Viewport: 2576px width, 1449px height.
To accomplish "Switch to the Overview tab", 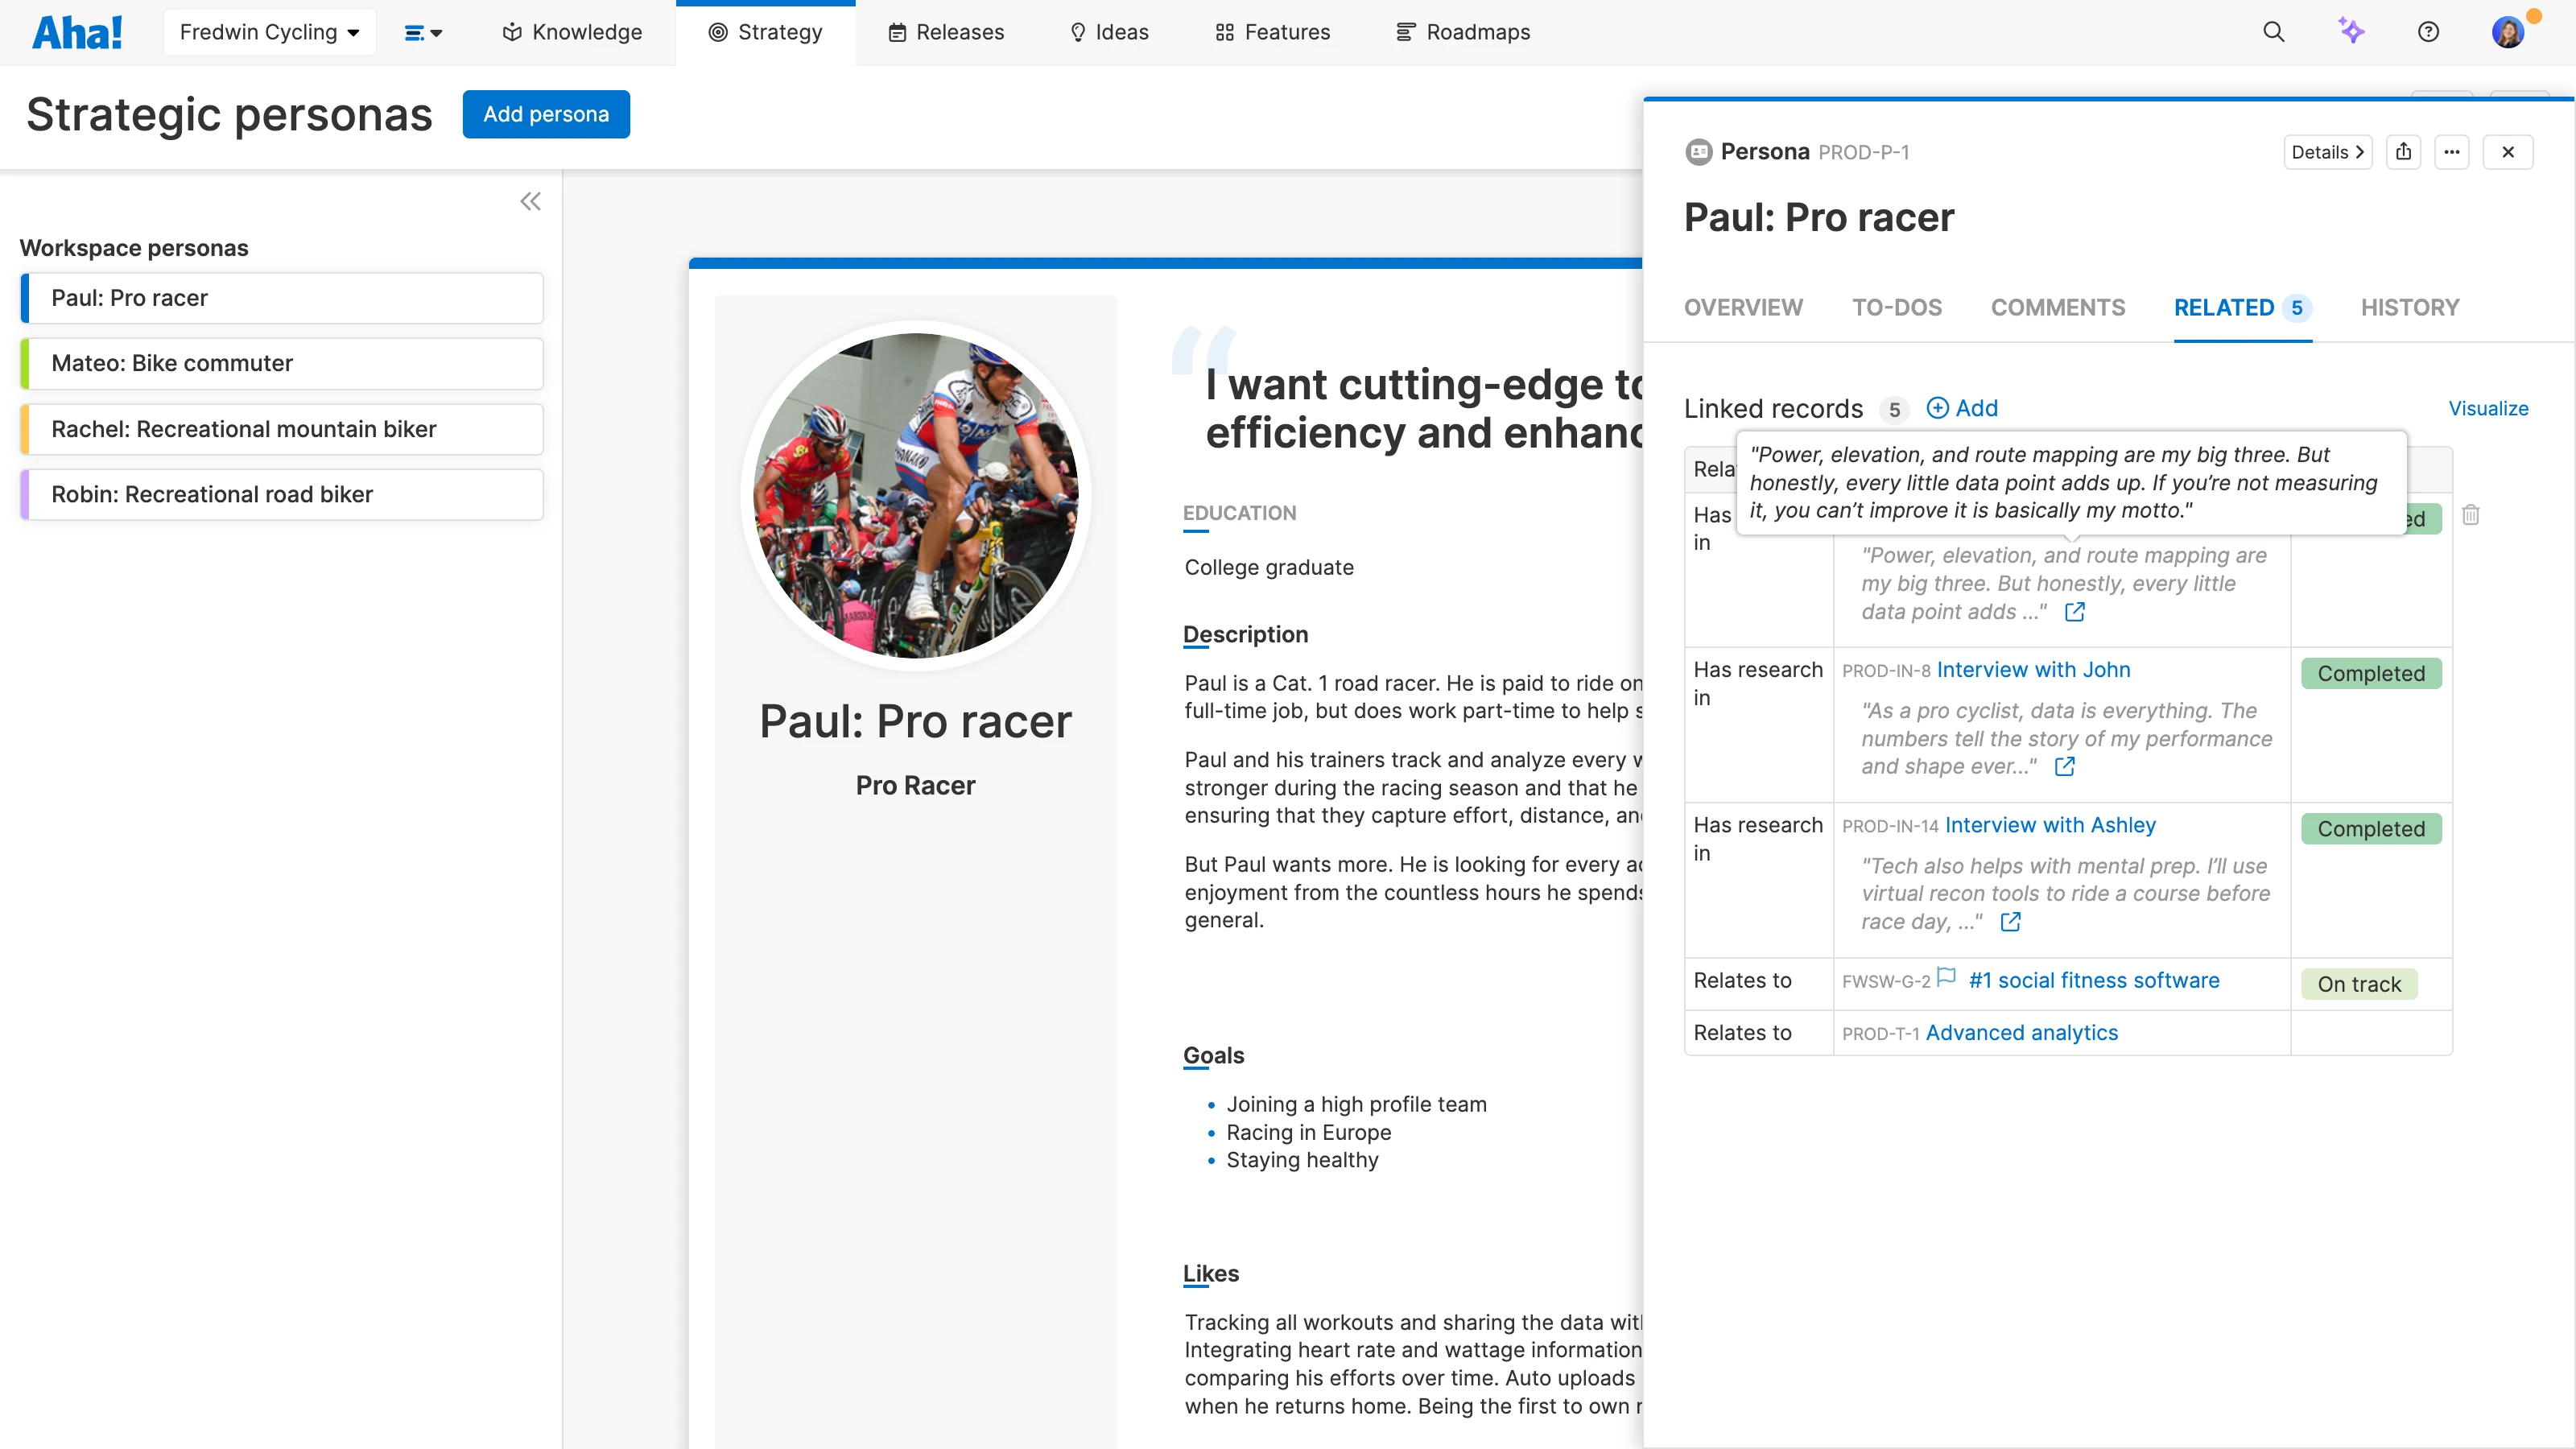I will 1743,308.
